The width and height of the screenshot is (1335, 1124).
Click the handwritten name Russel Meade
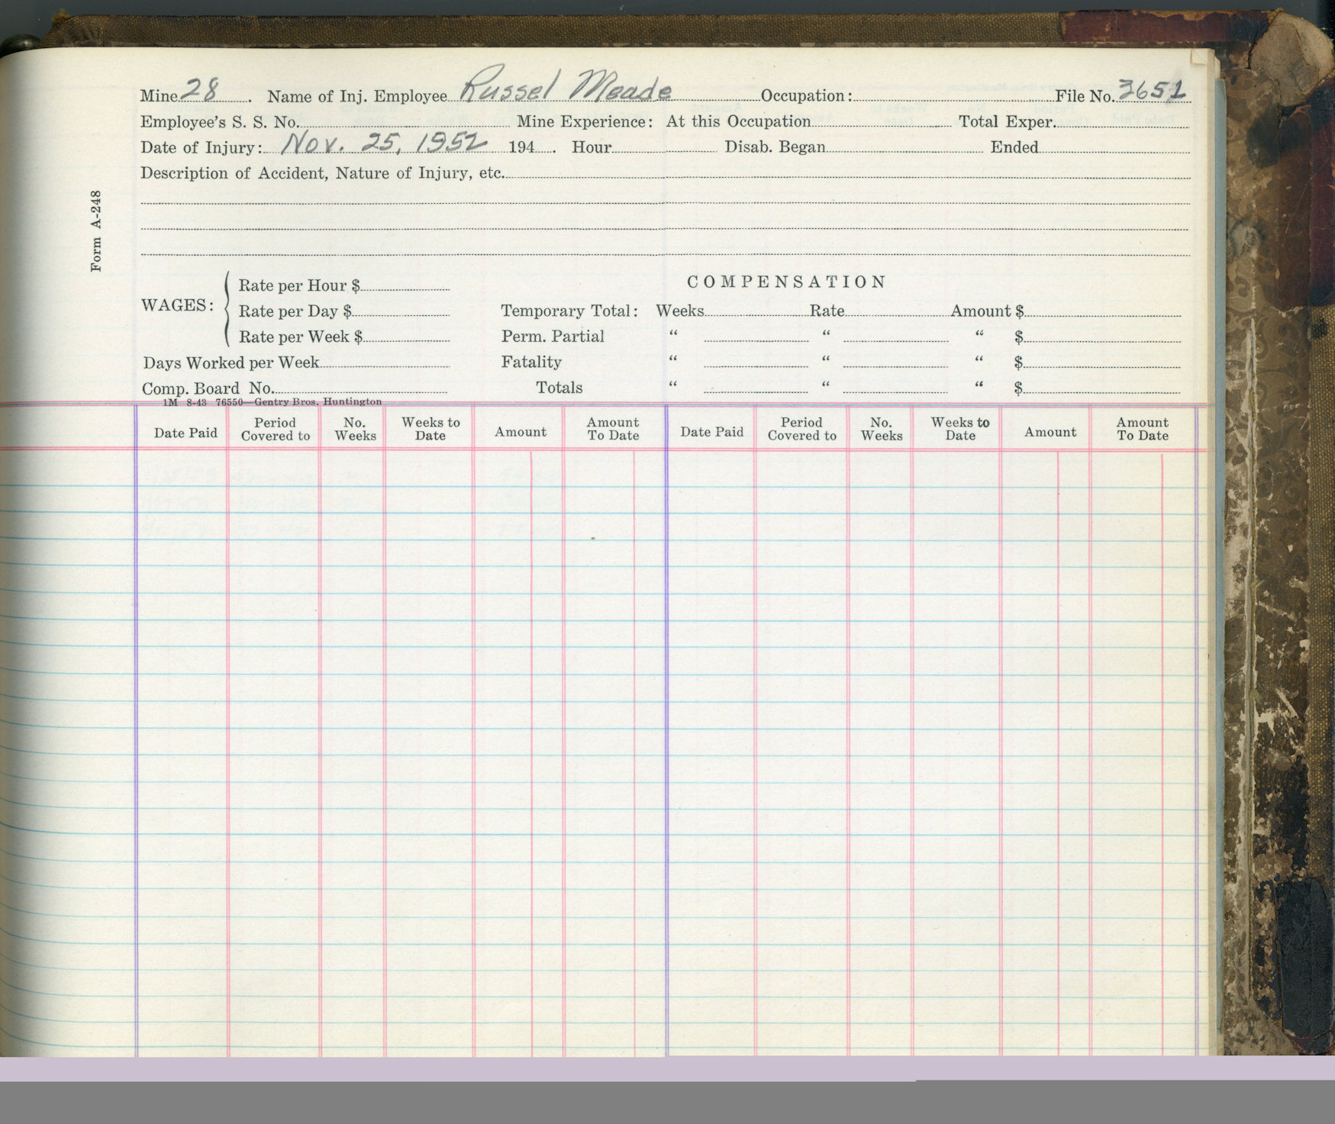565,87
